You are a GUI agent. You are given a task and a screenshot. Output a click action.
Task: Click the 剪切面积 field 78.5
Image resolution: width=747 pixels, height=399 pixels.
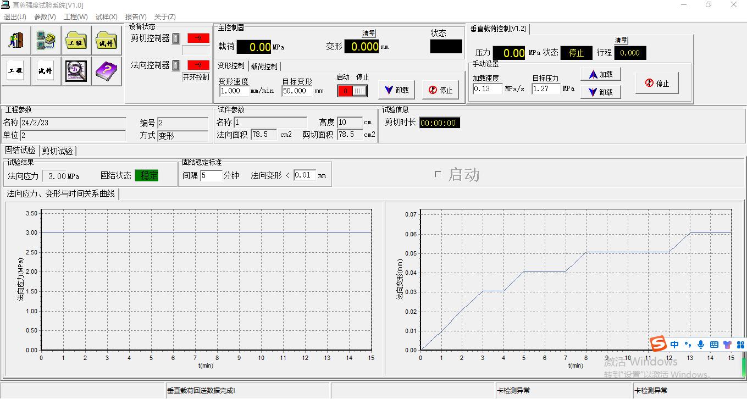point(350,134)
